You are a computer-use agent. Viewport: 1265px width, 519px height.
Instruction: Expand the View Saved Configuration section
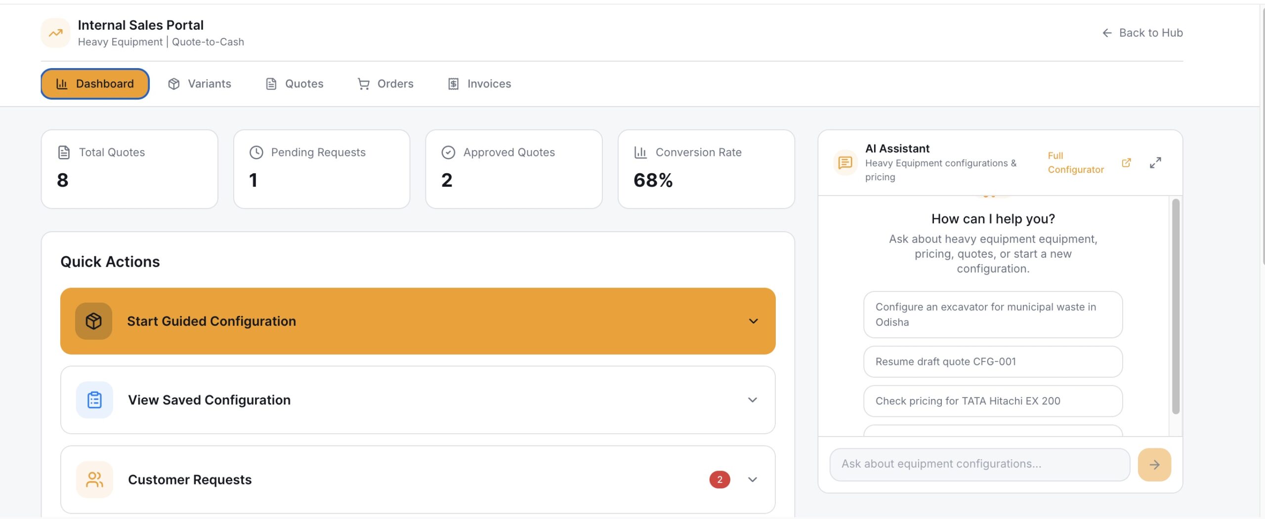pos(753,400)
